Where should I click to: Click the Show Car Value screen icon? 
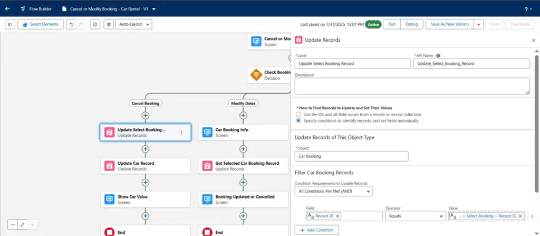[109, 200]
